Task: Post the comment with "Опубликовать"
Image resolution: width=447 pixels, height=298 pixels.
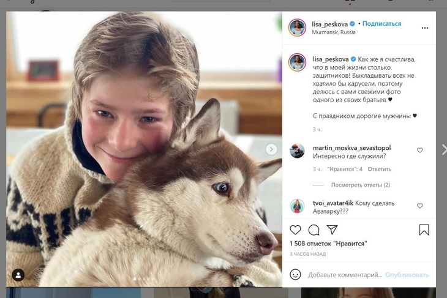Action: [407, 275]
